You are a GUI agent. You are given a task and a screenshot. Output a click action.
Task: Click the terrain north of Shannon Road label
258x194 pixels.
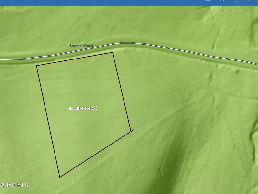pos(81,29)
